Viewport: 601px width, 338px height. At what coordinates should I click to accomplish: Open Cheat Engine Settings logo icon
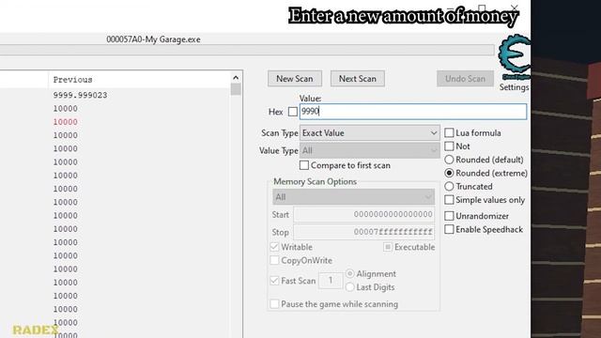click(514, 57)
